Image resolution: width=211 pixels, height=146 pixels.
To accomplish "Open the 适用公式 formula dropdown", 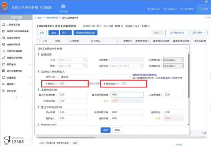I will point(95,77).
